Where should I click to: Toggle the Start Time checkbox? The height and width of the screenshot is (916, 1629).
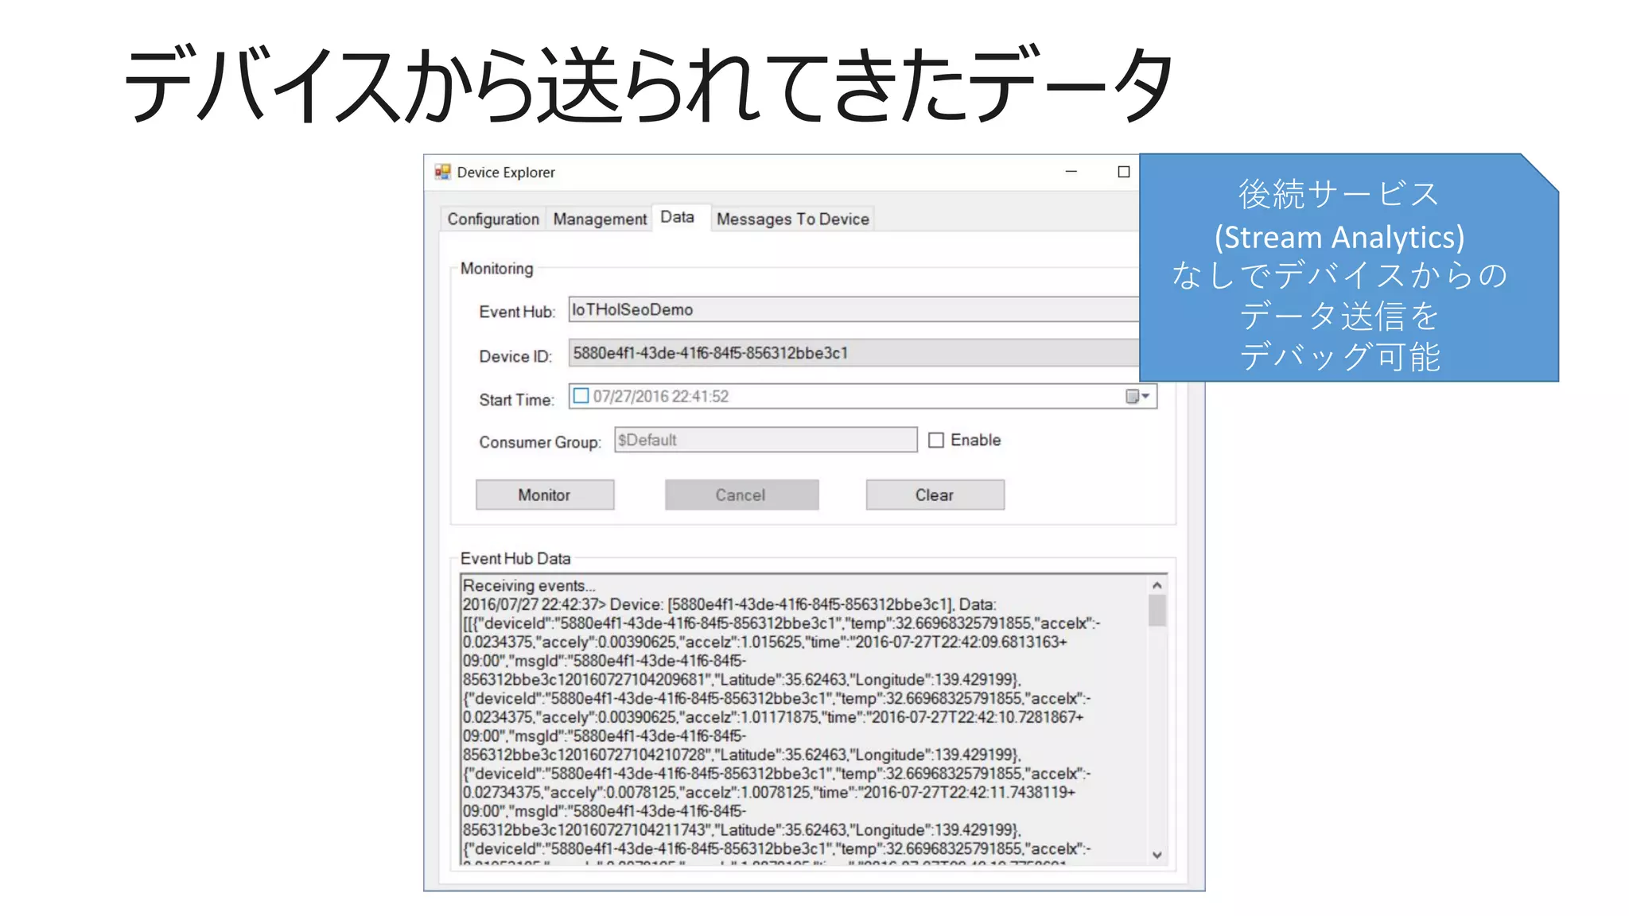pyautogui.click(x=581, y=396)
